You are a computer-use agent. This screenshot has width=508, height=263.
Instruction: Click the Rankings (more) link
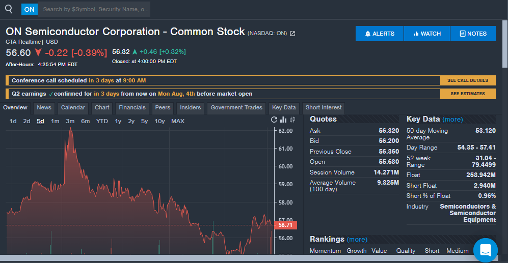(x=357, y=240)
